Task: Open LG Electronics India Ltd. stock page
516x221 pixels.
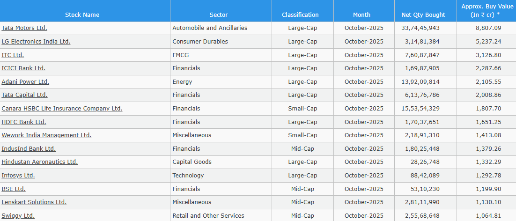Action: 36,42
